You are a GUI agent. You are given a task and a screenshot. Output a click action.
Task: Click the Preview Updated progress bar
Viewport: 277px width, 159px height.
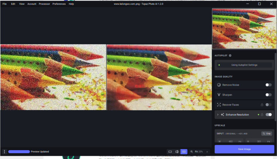point(19,152)
